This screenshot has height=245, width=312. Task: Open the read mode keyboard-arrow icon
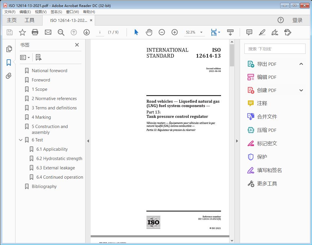coord(230,32)
